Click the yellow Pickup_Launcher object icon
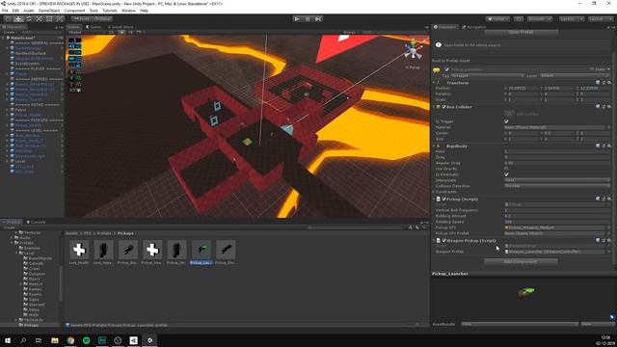This screenshot has height=347, width=617. [437, 70]
